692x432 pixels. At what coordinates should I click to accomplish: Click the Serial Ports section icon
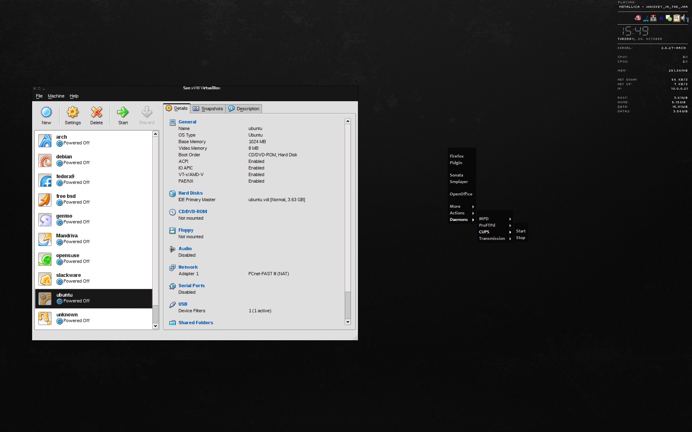coord(173,286)
